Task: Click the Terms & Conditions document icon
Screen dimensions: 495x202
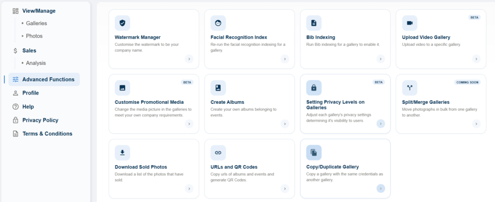Action: (x=15, y=134)
